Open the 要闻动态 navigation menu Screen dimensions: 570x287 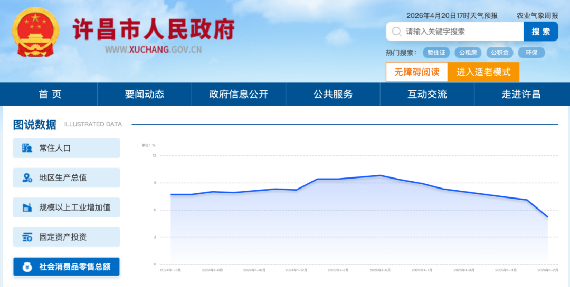click(144, 94)
